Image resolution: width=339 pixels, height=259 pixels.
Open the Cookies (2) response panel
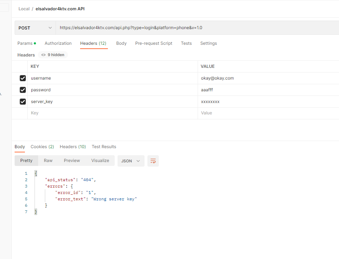tap(42, 146)
